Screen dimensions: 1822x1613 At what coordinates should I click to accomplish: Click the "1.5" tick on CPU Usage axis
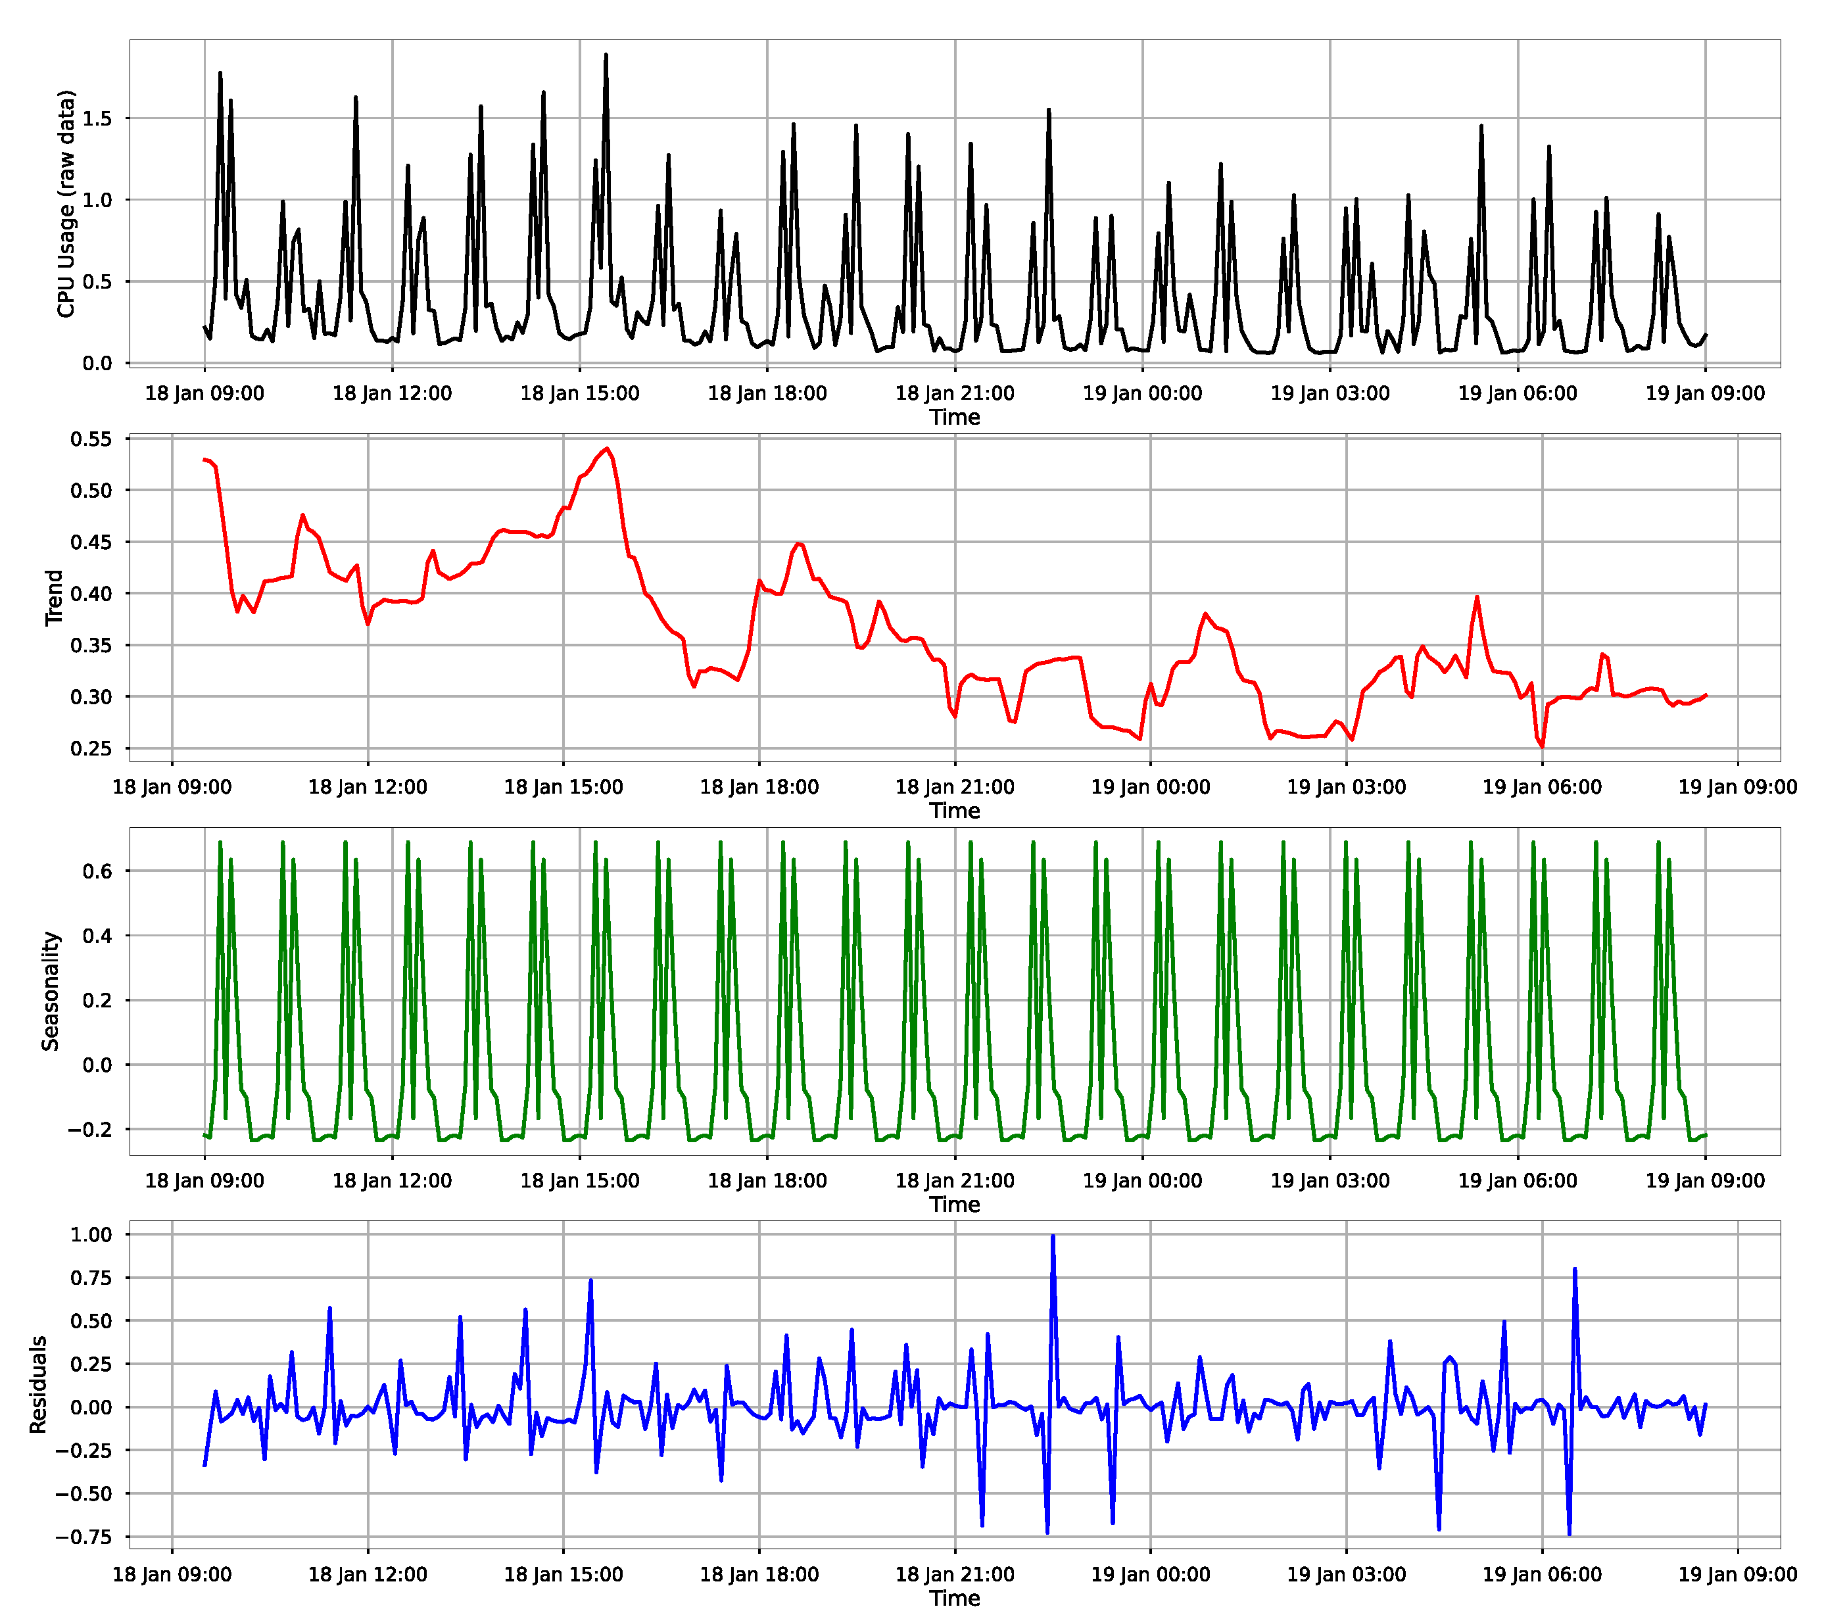click(97, 118)
